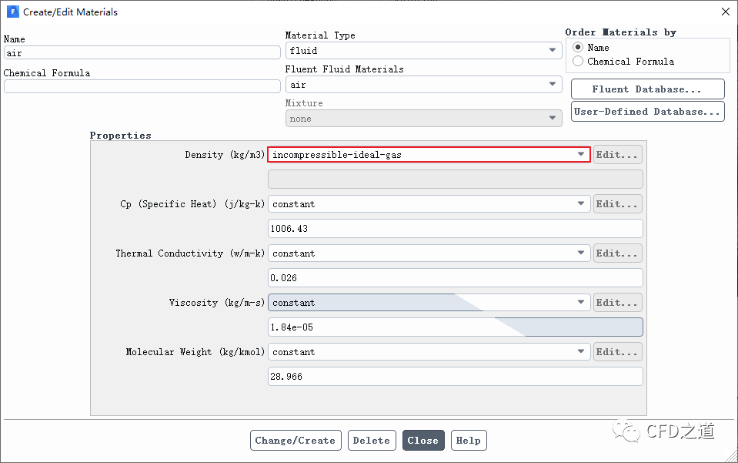Viewport: 738px width, 463px height.
Task: Open the Fluent Database button
Action: click(x=647, y=89)
